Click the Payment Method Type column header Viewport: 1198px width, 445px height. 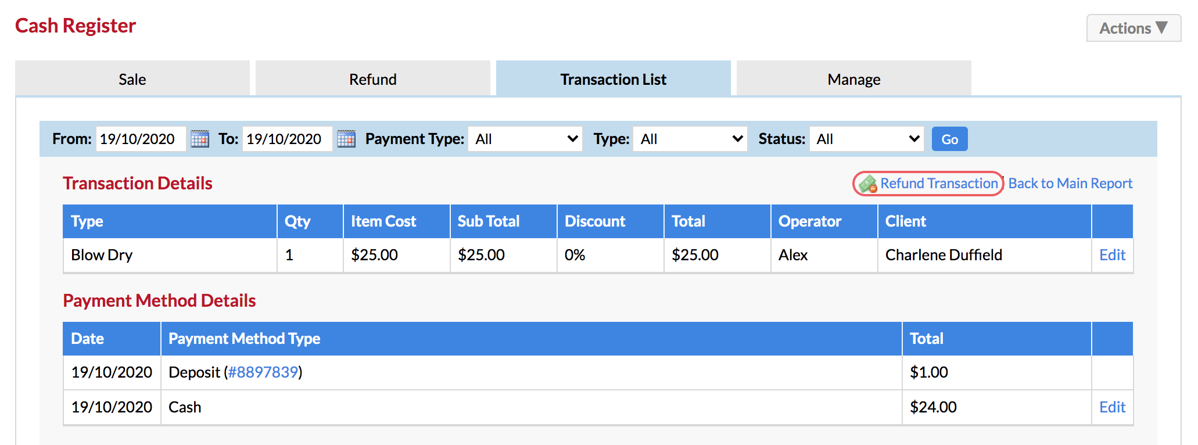531,339
